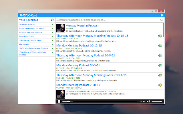Refresh the Your Favorites list
Viewport: 183px width, 114px height.
pos(52,20)
